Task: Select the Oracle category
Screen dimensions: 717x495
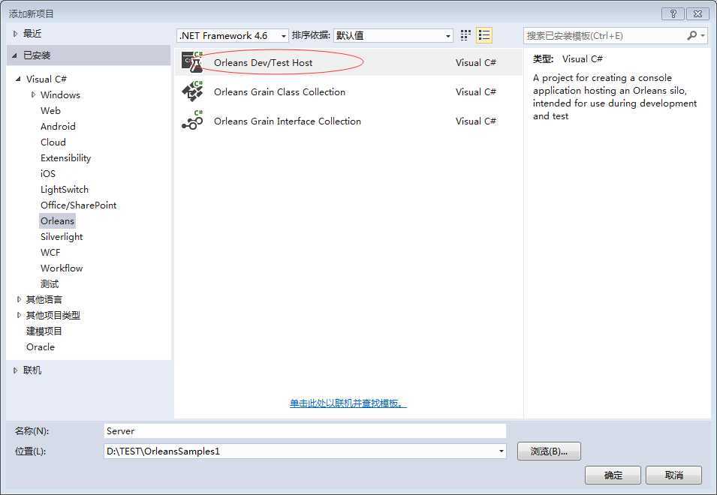Action: coord(41,346)
